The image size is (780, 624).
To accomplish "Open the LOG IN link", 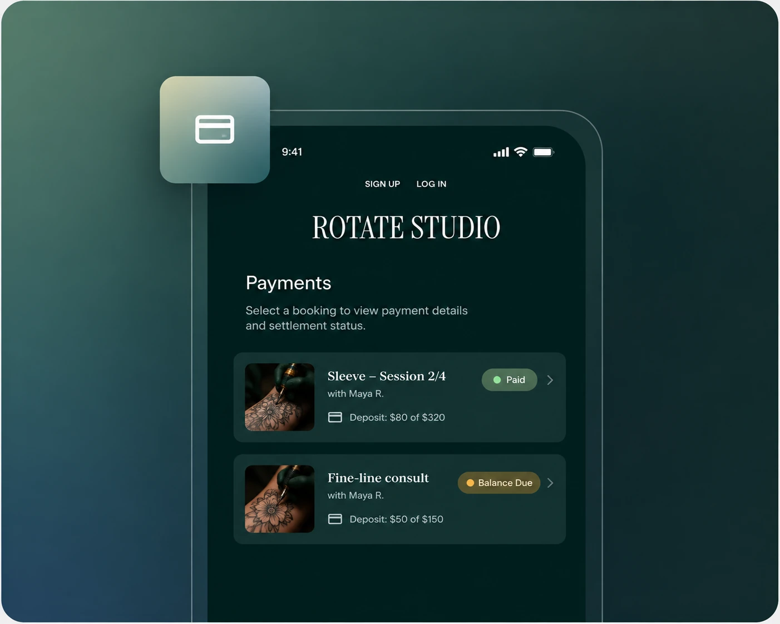I will point(431,184).
